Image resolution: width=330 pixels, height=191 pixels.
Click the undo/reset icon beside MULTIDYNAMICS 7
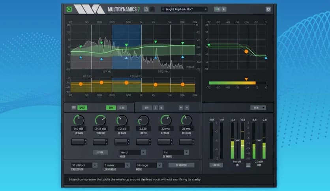[146, 9]
